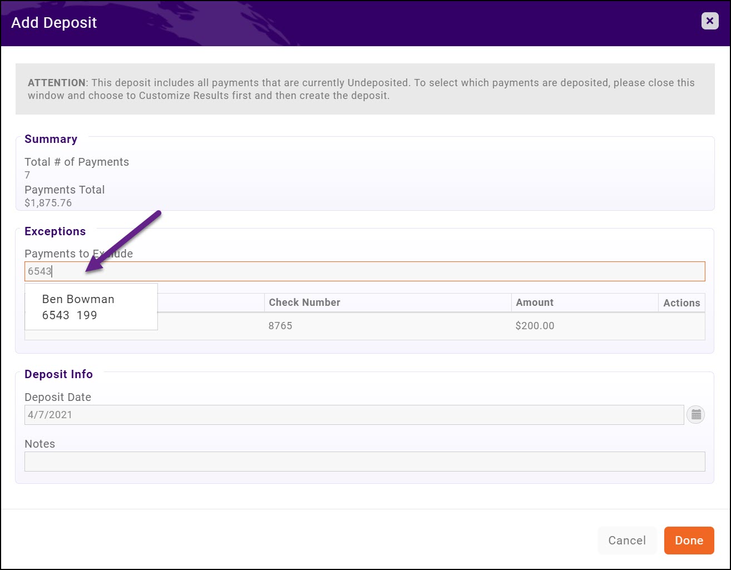
Task: Click the Payments Total $1,875.76 value
Action: (48, 202)
